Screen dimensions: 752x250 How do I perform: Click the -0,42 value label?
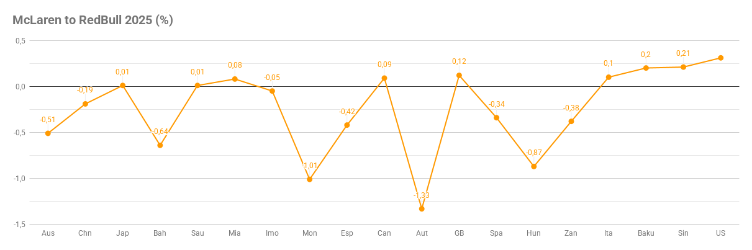(347, 112)
